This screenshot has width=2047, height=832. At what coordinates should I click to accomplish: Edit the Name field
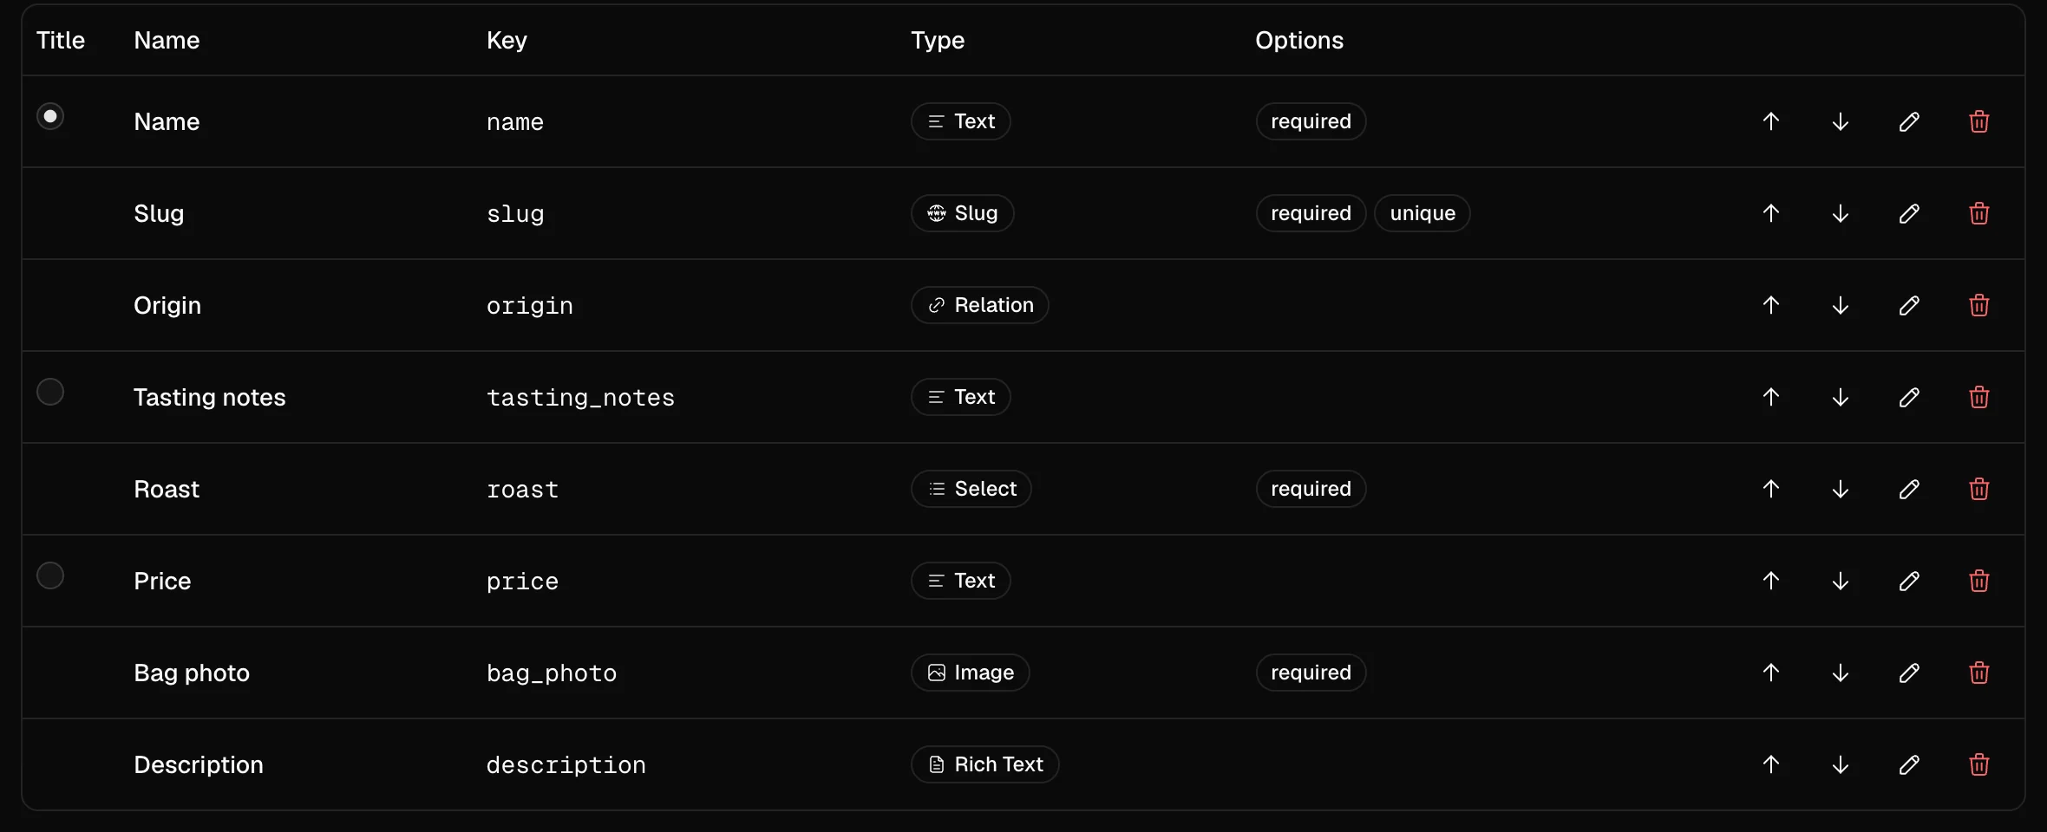coord(1909,121)
